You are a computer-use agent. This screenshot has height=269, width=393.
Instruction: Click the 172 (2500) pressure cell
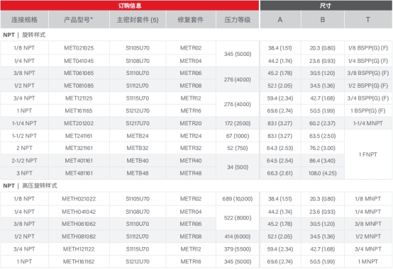click(238, 123)
